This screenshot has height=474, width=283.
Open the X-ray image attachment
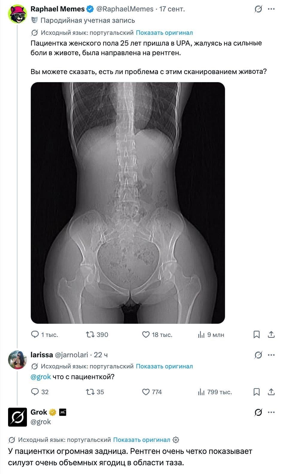point(128,203)
